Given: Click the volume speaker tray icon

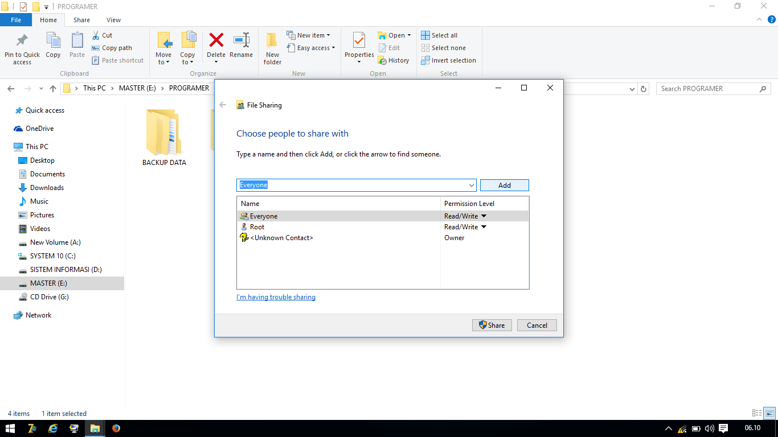Looking at the screenshot, I should [710, 428].
